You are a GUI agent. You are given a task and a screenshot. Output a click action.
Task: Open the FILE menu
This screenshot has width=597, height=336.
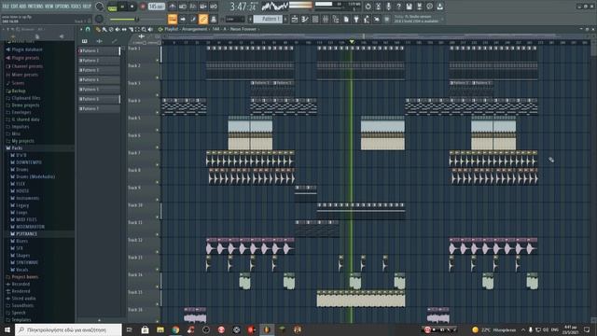(6, 7)
